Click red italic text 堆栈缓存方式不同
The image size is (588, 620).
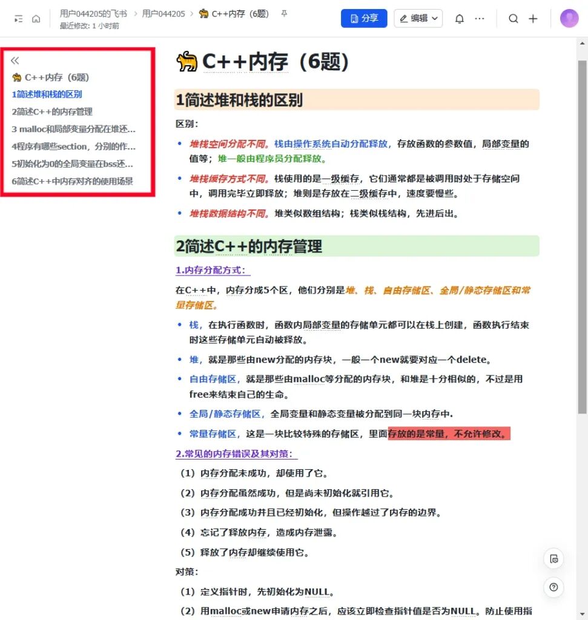[230, 179]
